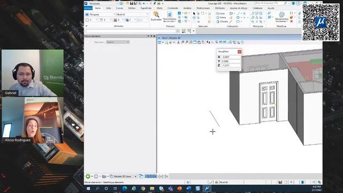The width and height of the screenshot is (343, 193).
Task: Click Fit View icon on view toolbar
Action: point(195,42)
